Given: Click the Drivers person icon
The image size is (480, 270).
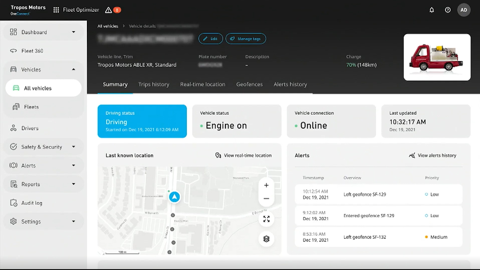Looking at the screenshot, I should (13, 128).
